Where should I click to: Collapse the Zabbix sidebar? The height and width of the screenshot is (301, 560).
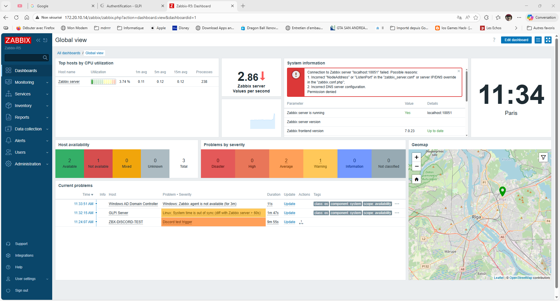(x=38, y=40)
